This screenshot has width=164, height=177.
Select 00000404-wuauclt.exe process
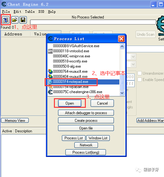click(84, 77)
